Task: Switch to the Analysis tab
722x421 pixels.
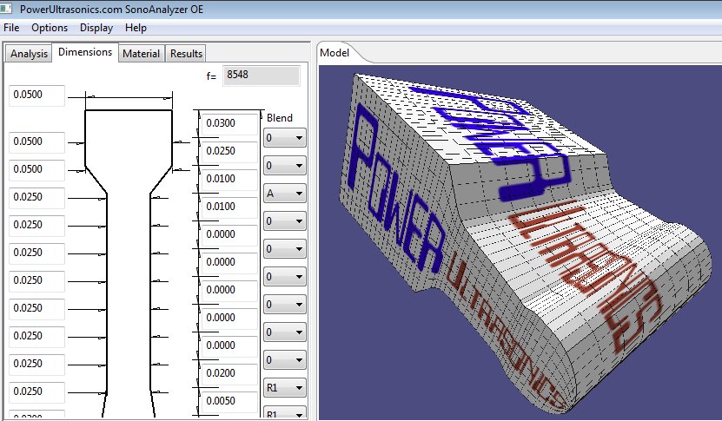Action: tap(29, 53)
